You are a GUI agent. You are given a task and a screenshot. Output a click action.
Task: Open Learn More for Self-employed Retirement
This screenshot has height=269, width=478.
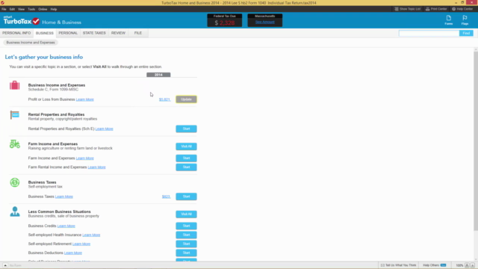[81, 244]
